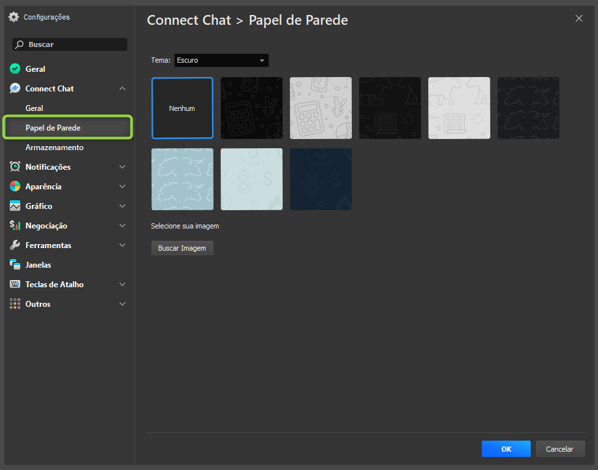Viewport: 598px width, 470px height.
Task: Select the navy dollar sign wallpaper
Action: coord(321,179)
